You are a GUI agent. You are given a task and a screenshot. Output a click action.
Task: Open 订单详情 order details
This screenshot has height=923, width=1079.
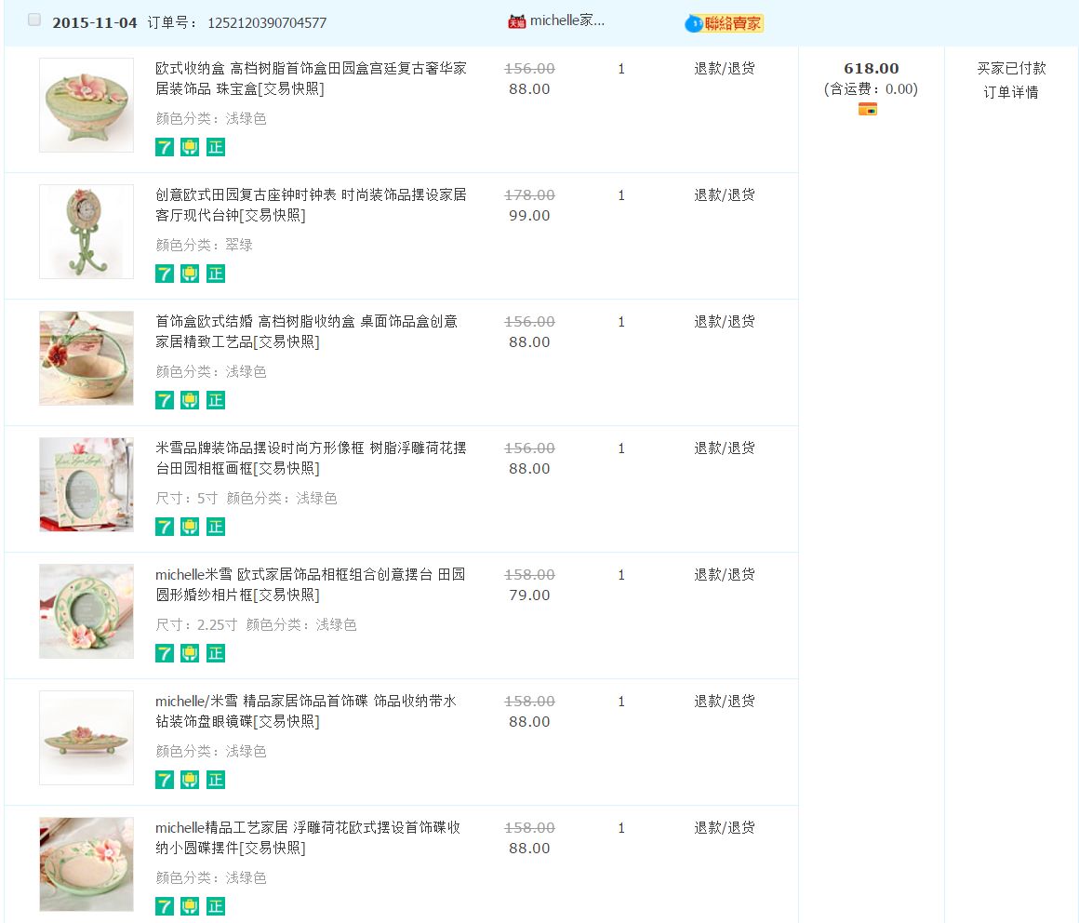point(1010,92)
